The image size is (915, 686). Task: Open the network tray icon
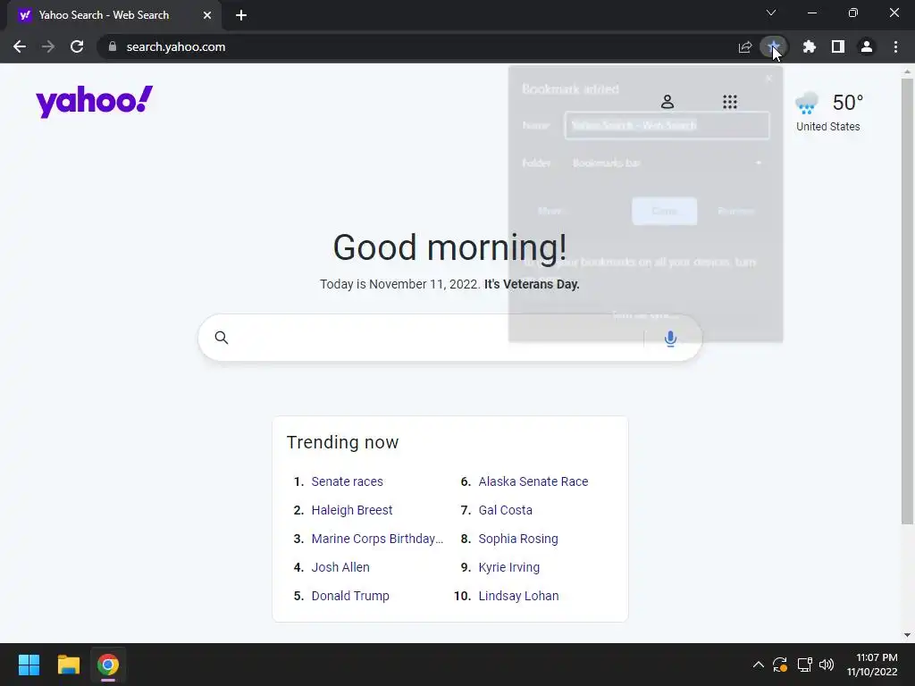point(804,665)
